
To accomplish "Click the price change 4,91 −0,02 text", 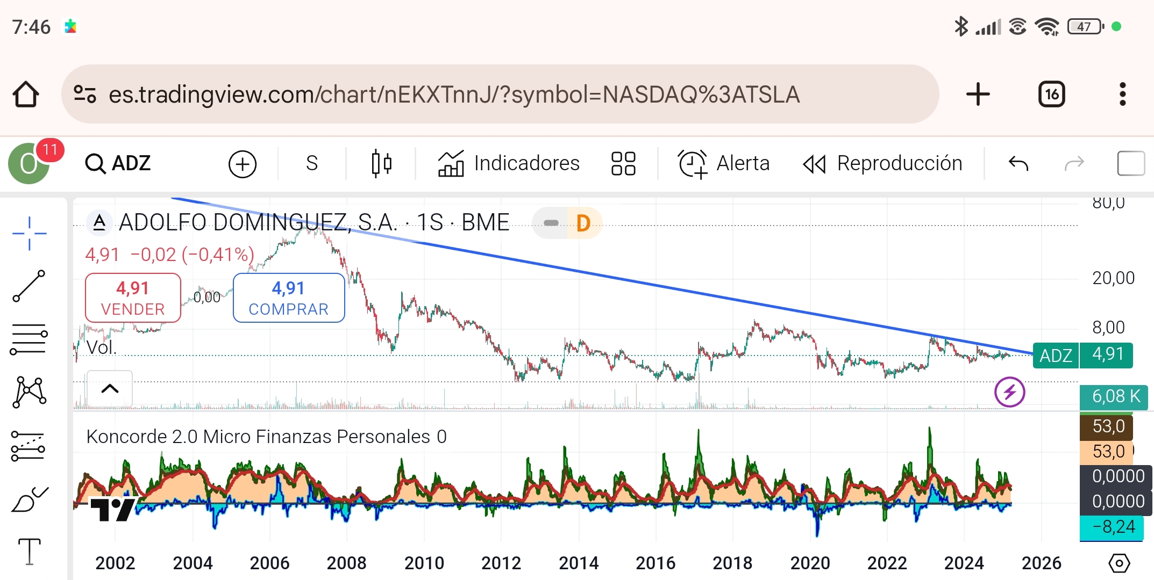I will [169, 254].
